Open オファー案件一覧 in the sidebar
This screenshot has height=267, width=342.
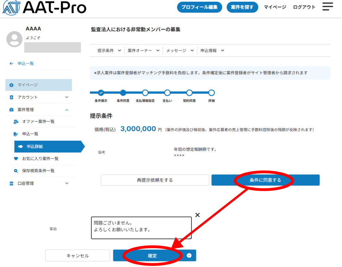[38, 122]
